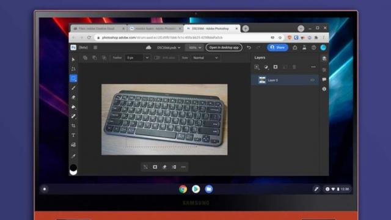Click the blue Share button
391x220 pixels.
click(277, 48)
